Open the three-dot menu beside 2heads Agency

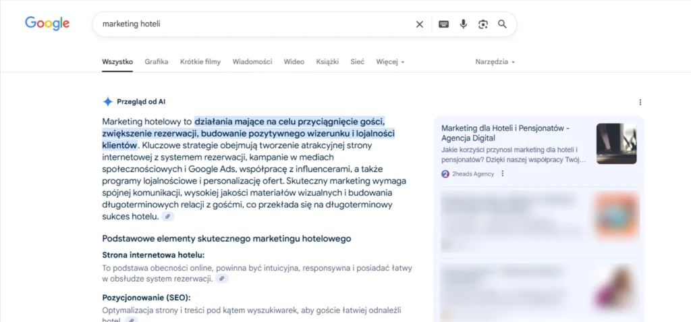(502, 173)
